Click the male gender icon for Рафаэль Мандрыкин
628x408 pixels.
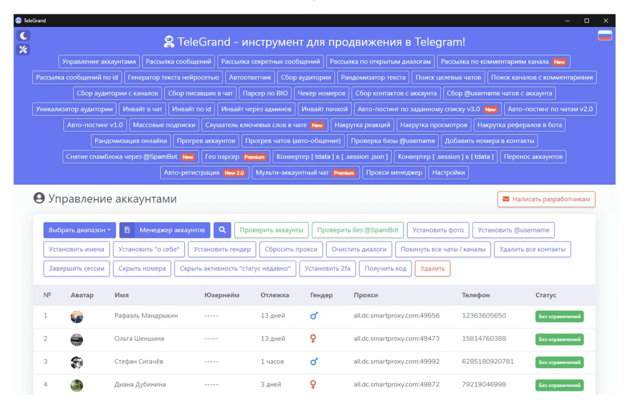point(314,316)
